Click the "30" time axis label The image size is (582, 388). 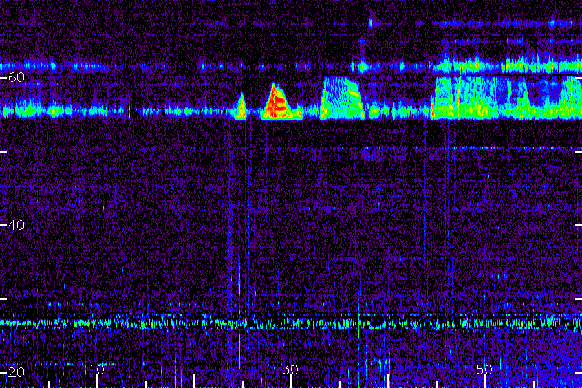(x=290, y=369)
